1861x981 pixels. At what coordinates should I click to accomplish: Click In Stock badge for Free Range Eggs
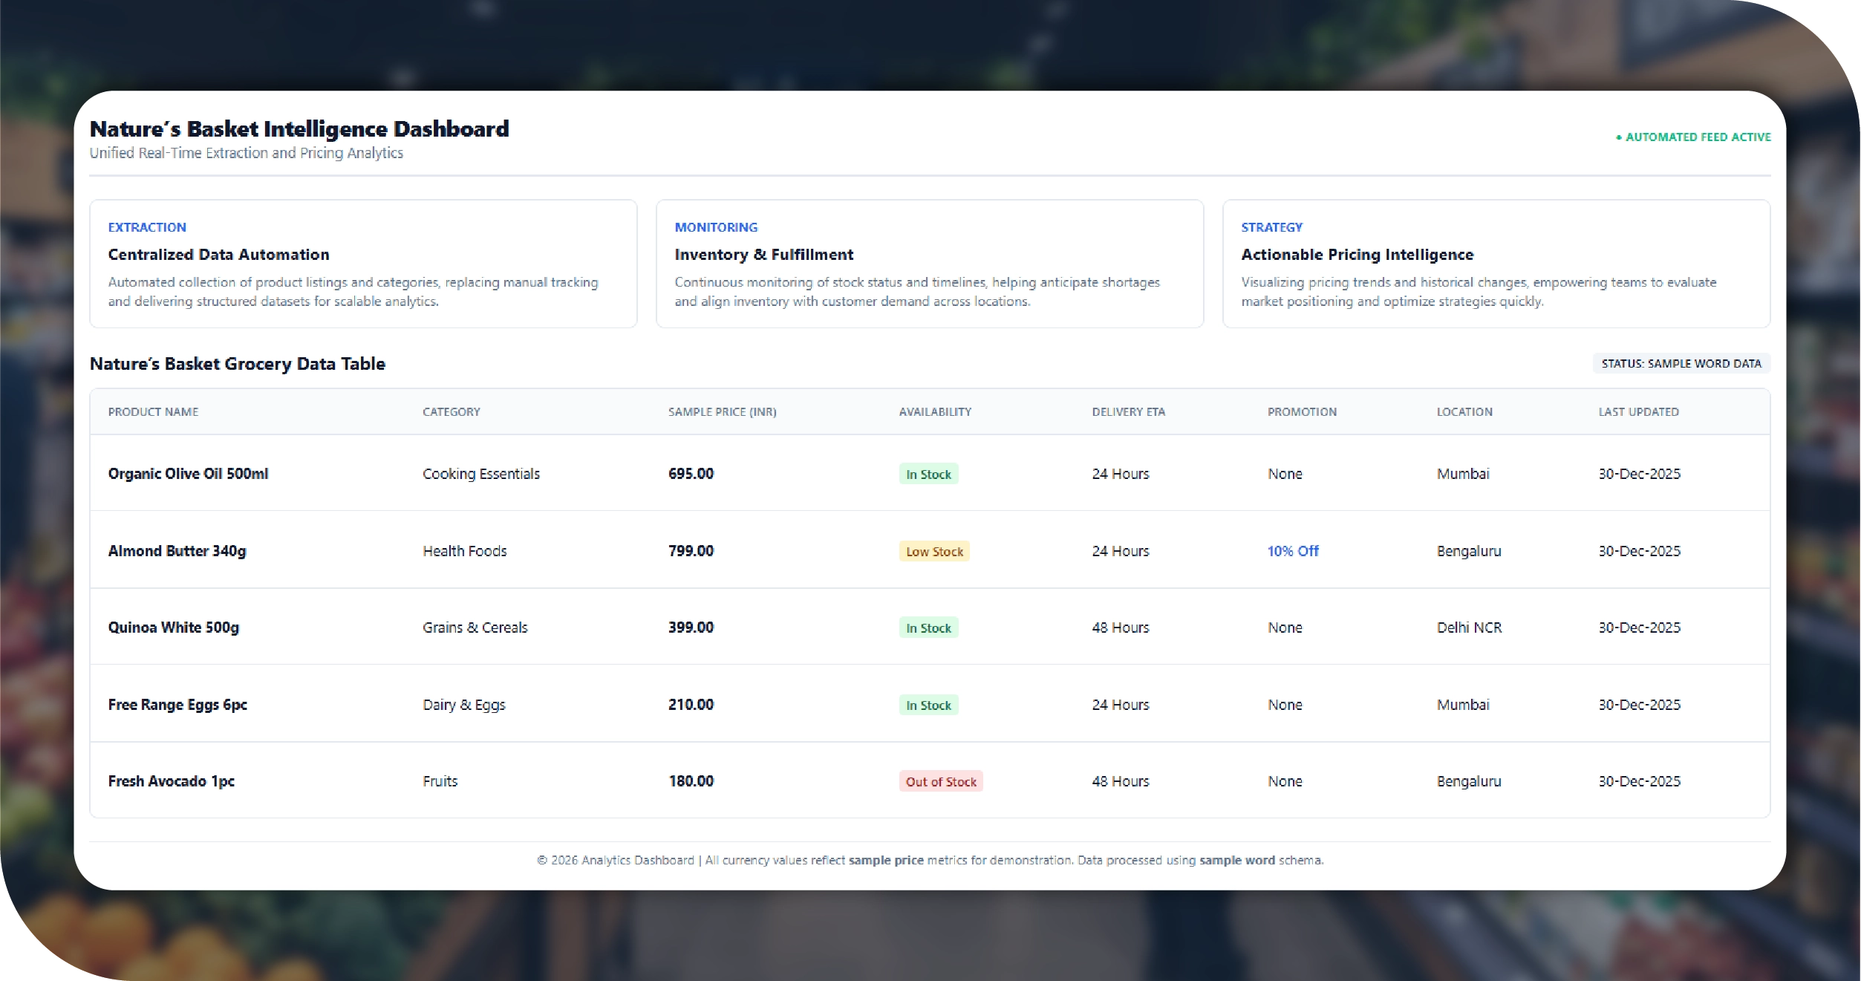tap(928, 705)
